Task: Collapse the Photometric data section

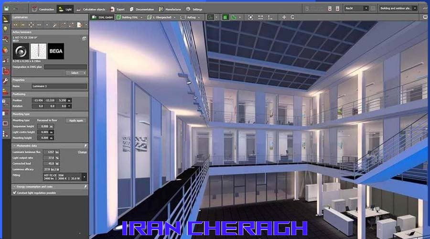Action: pyautogui.click(x=14, y=145)
